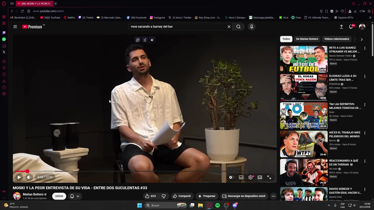The height and width of the screenshot is (210, 374).
Task: Submit search with magnifier button
Action: click(x=238, y=27)
